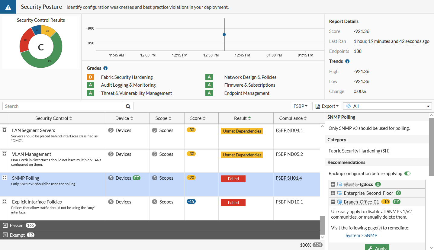
Task: Click the info icon next to Trends
Action: pyautogui.click(x=347, y=61)
